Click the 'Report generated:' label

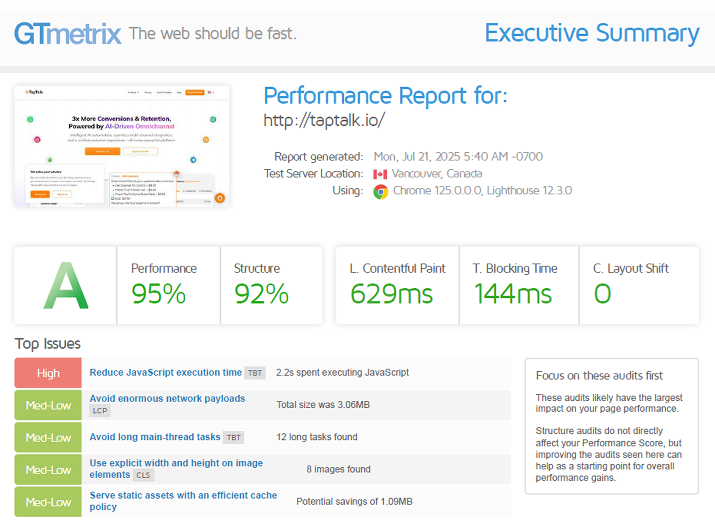tap(319, 156)
